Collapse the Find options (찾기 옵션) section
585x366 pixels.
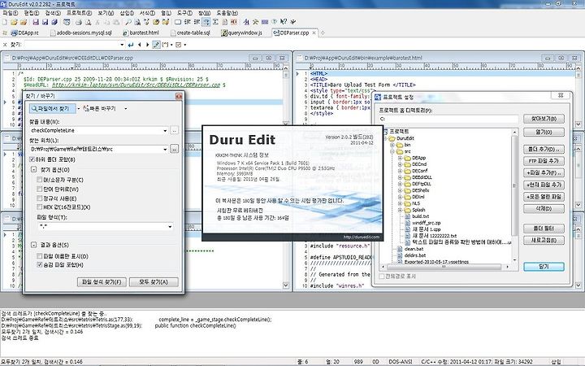[33, 169]
